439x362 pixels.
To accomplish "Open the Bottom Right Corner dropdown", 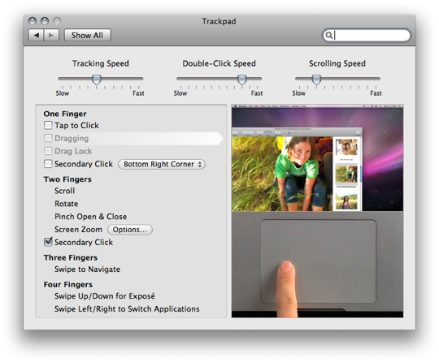I will click(x=162, y=164).
